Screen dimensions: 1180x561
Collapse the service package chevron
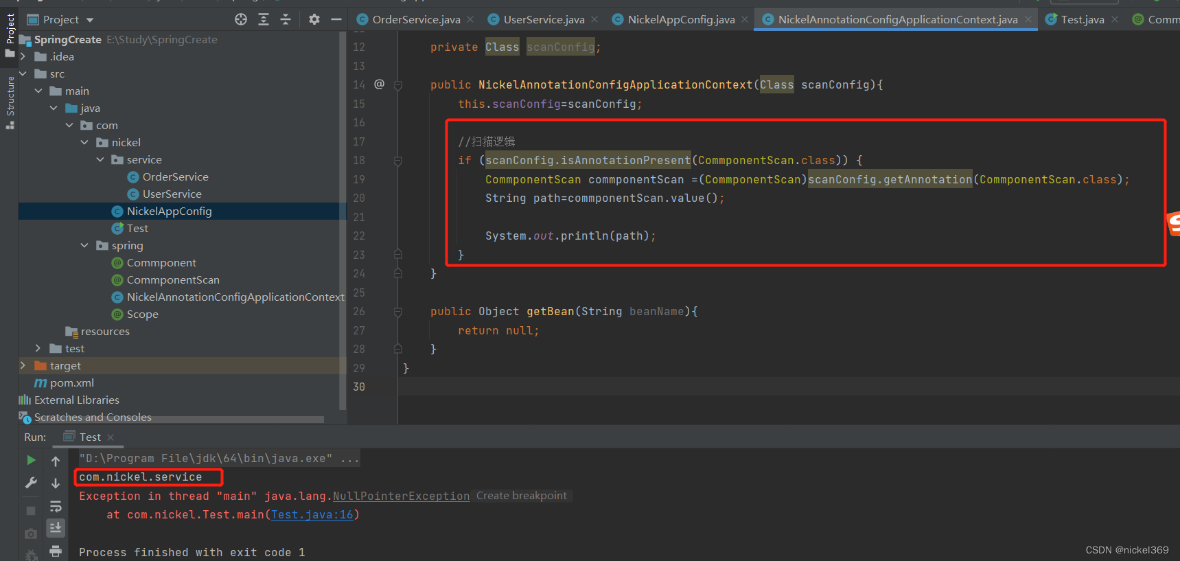click(100, 159)
